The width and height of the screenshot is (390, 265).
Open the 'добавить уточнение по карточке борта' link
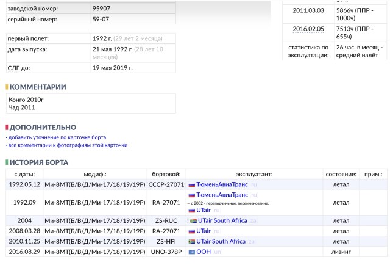57,137
